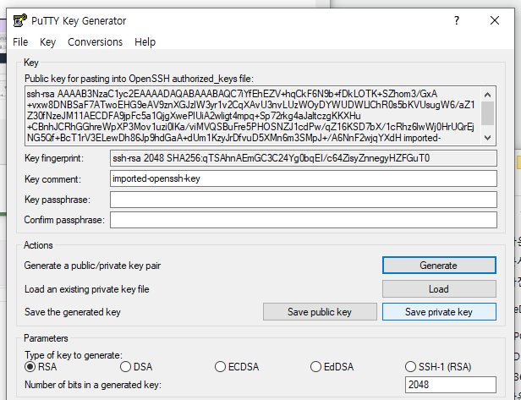Click the PuTTY Key Generator title bar icon

pos(20,20)
